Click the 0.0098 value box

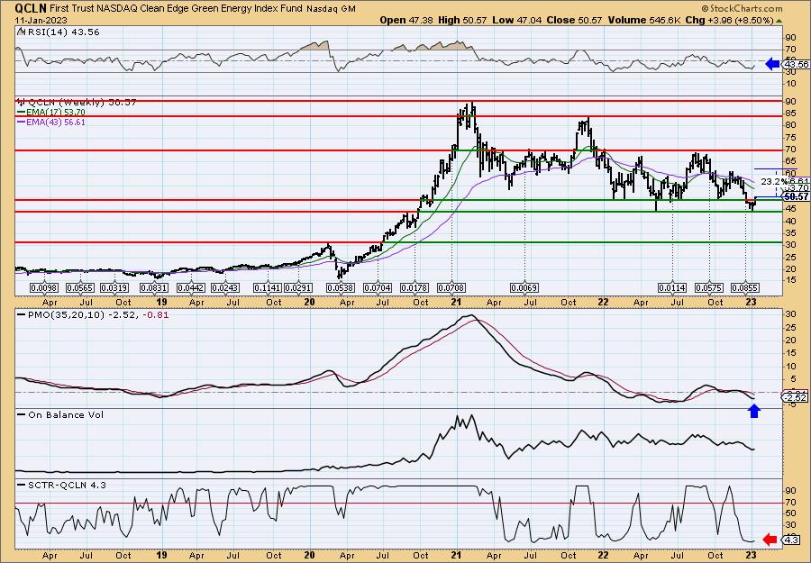point(44,288)
